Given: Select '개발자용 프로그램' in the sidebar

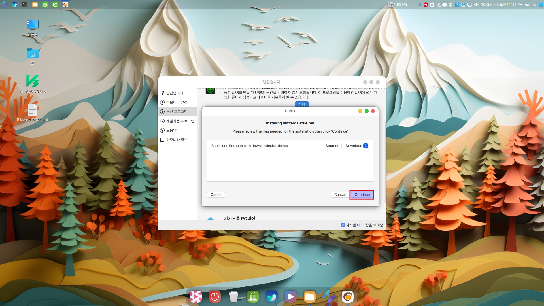Looking at the screenshot, I should coord(180,121).
